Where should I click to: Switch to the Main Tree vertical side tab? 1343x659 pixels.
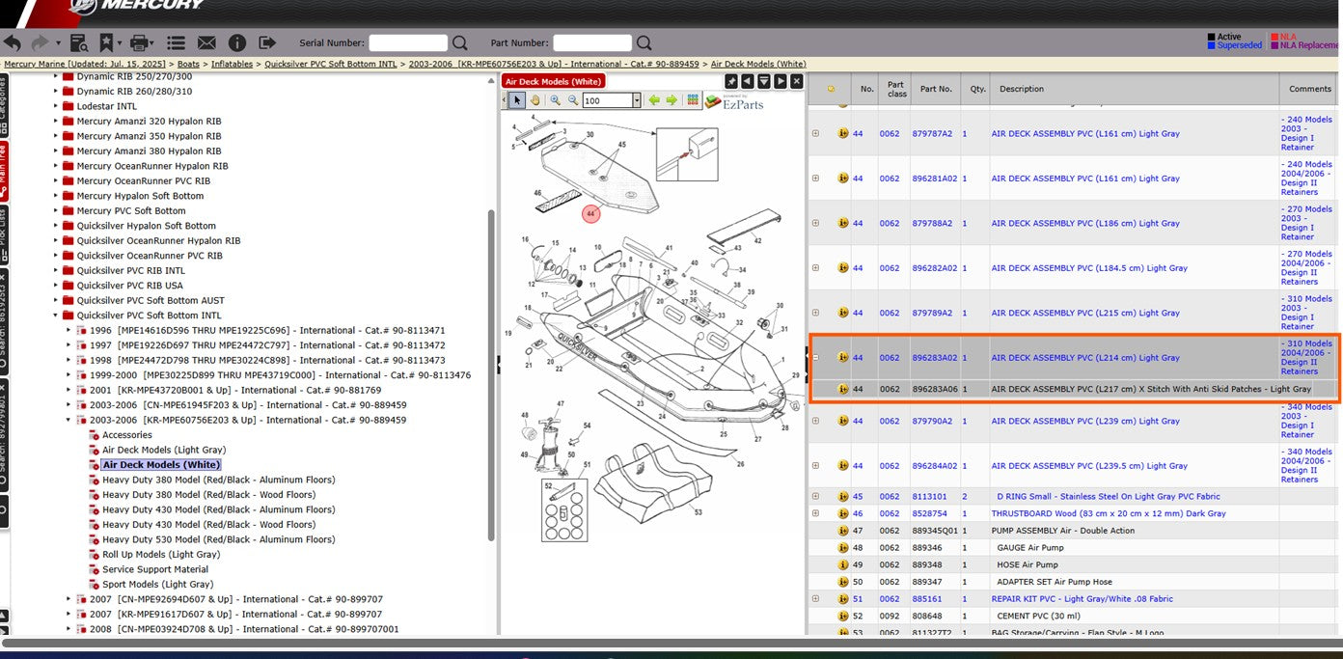(x=4, y=170)
